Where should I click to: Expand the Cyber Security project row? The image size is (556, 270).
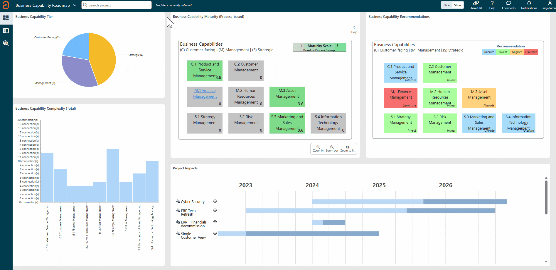tap(215, 201)
